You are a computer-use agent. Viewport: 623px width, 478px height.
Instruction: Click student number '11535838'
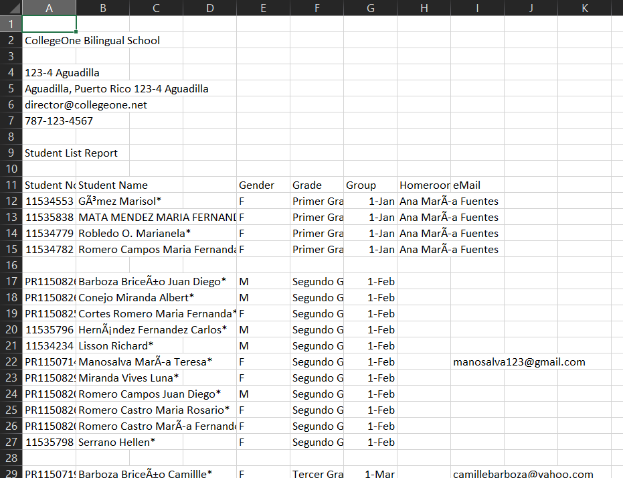click(x=50, y=218)
